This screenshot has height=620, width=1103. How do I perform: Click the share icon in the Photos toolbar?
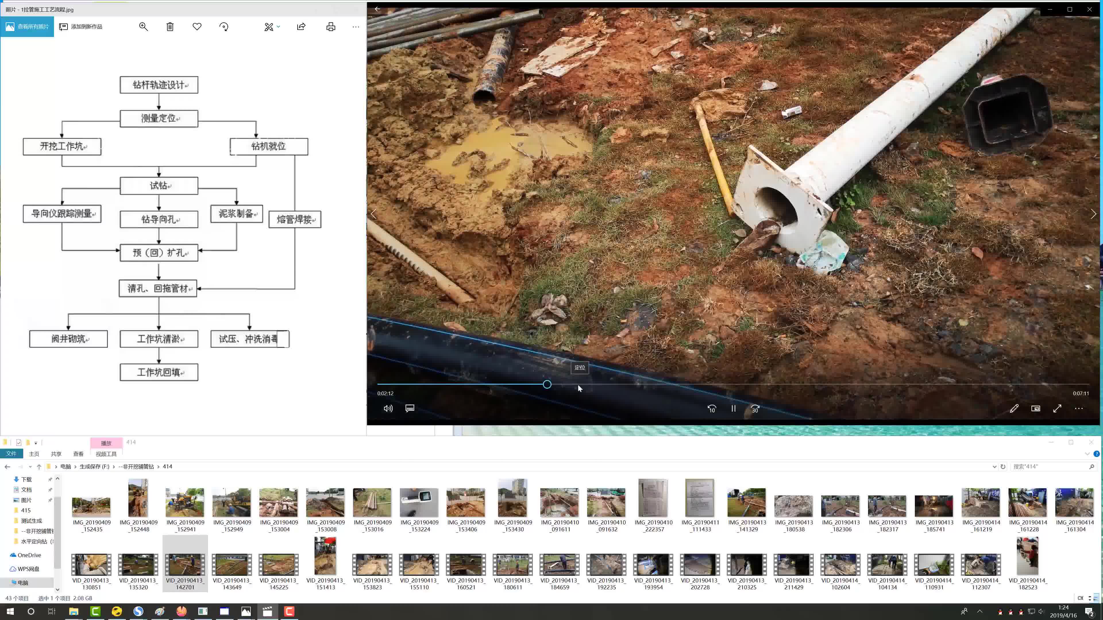pyautogui.click(x=301, y=26)
